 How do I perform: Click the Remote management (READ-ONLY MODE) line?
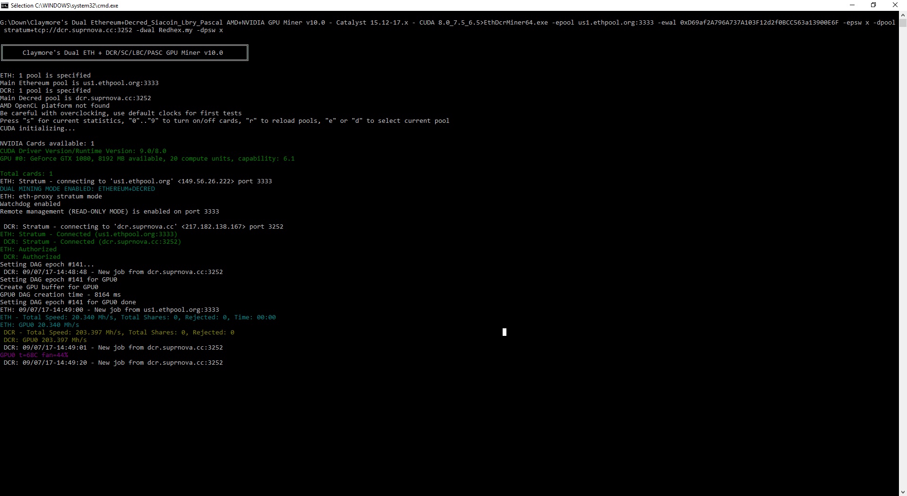[x=110, y=212]
